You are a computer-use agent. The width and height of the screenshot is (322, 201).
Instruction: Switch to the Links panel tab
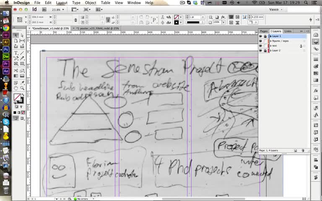(x=288, y=31)
